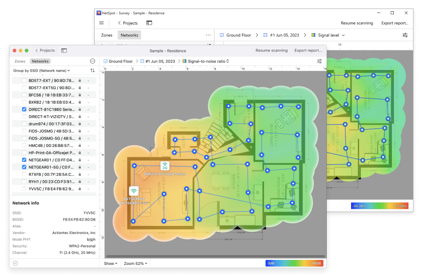Click 0dB to 86dB SNR legend bar

point(295,263)
